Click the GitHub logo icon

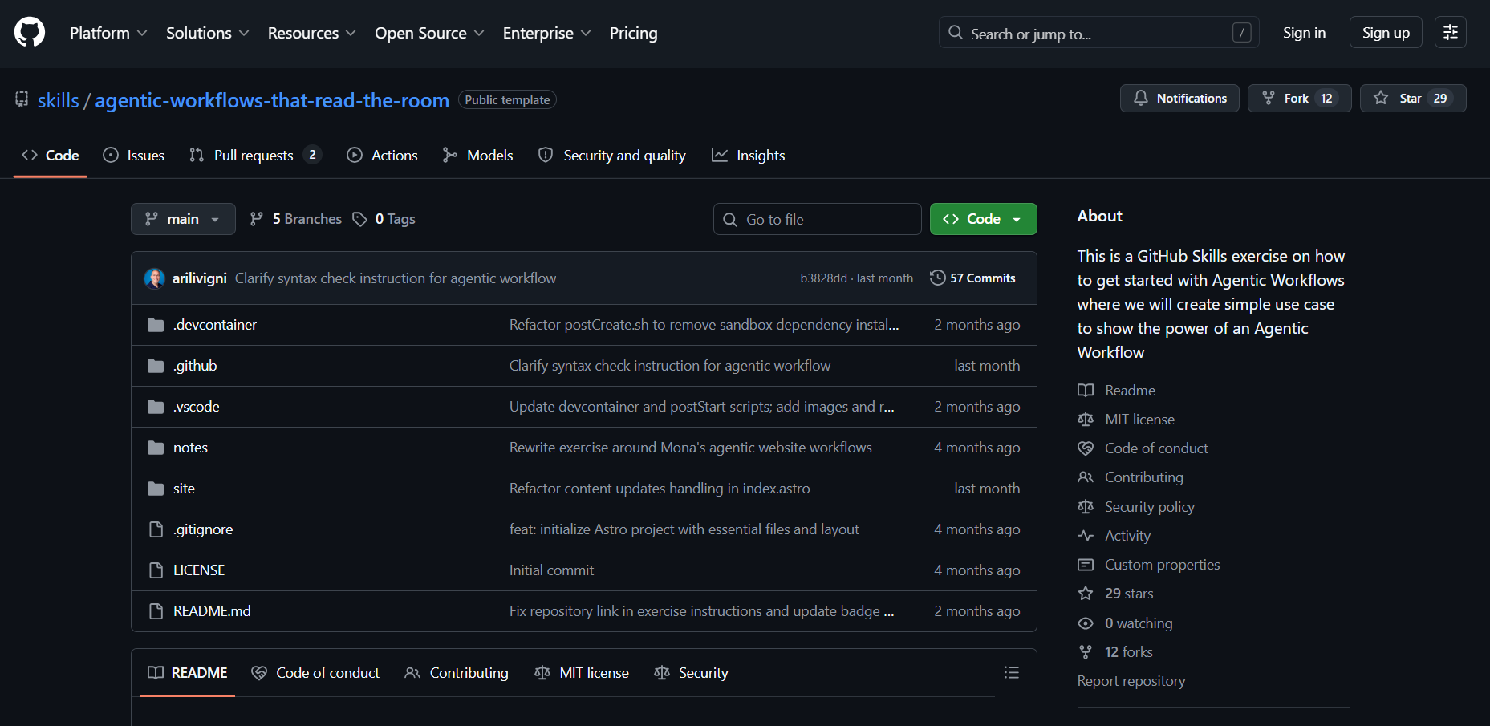pyautogui.click(x=30, y=33)
